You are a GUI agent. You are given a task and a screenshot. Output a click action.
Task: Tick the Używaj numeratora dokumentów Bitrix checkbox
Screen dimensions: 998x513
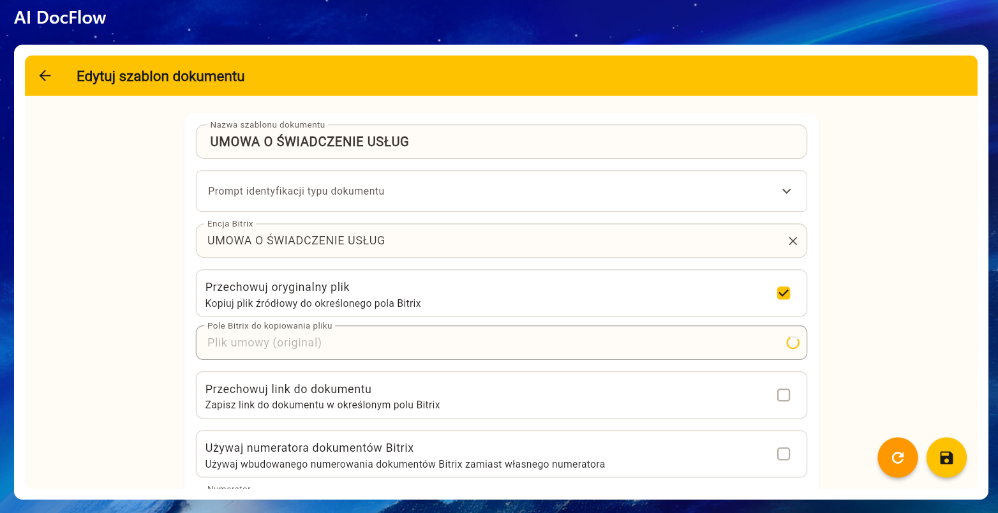tap(784, 454)
